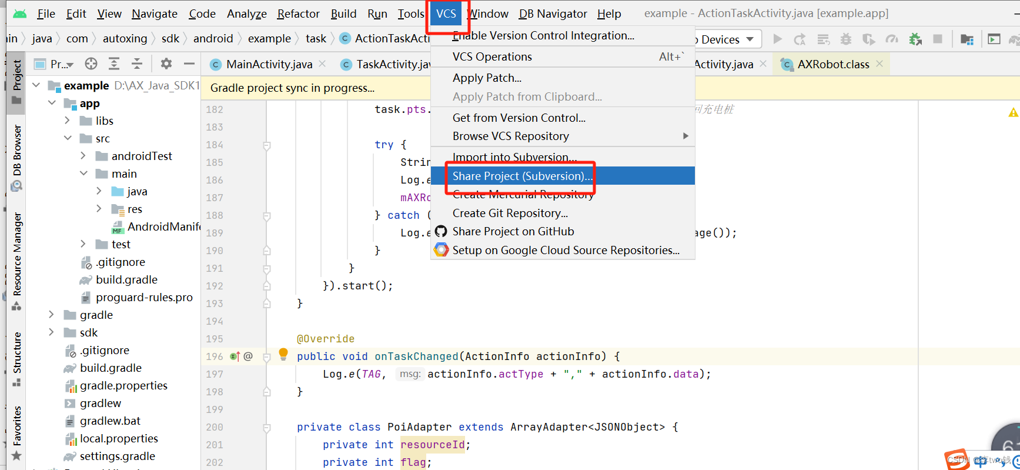Open the Structure side tool window
This screenshot has width=1020, height=470.
(17, 359)
